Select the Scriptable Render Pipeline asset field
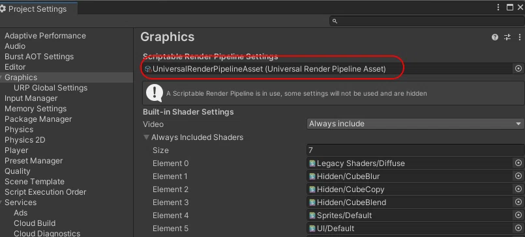Image resolution: width=525 pixels, height=237 pixels. click(328, 68)
